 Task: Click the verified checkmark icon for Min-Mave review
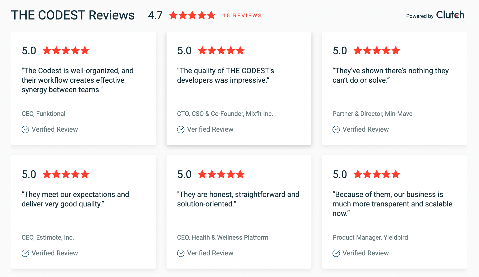point(336,130)
